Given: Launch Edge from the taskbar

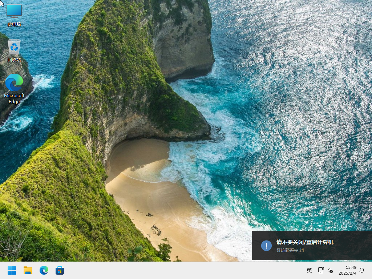Looking at the screenshot, I should click(44, 270).
